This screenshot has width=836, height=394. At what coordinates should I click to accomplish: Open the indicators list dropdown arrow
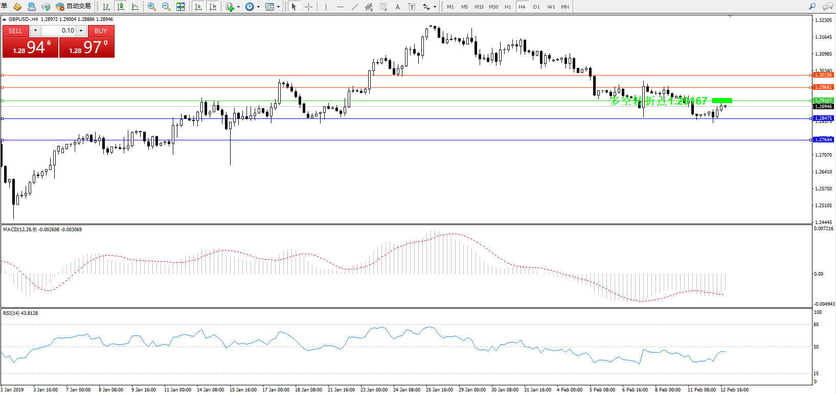click(238, 7)
